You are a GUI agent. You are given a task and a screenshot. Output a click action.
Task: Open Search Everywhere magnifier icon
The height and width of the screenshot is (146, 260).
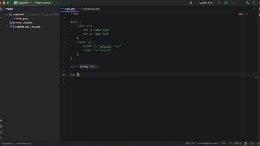pos(253,3)
